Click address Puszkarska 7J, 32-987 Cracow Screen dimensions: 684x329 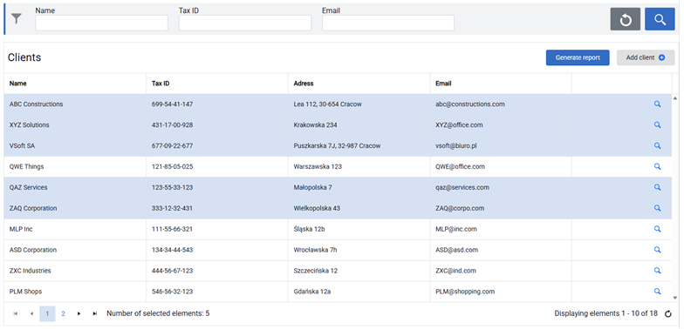click(x=337, y=146)
